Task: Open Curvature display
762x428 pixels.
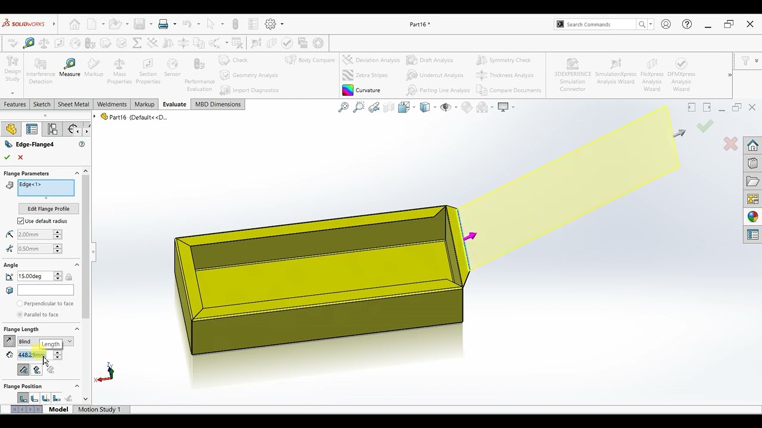Action: (x=361, y=90)
